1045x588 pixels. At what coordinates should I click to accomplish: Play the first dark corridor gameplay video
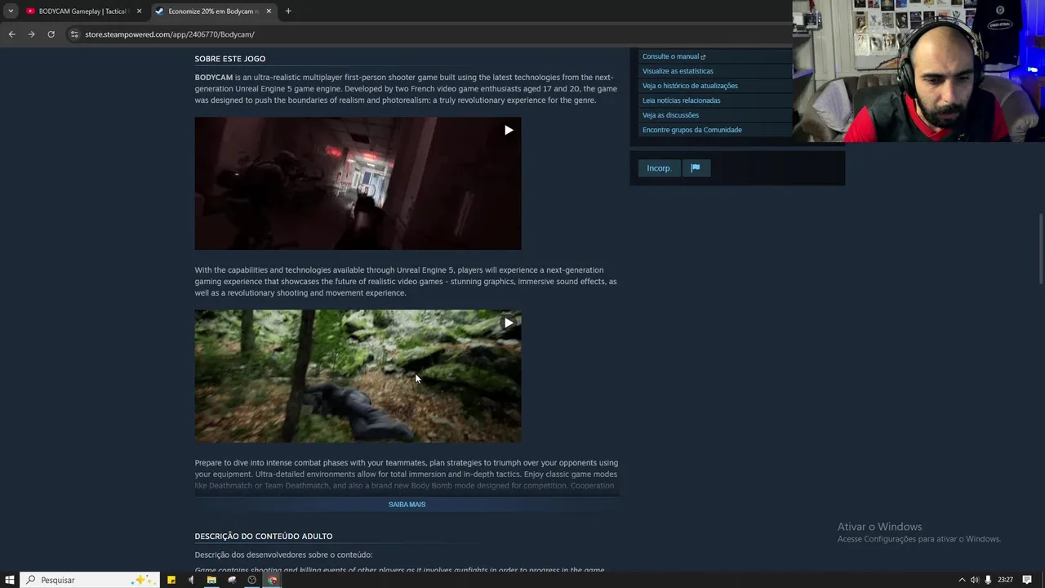[358, 183]
